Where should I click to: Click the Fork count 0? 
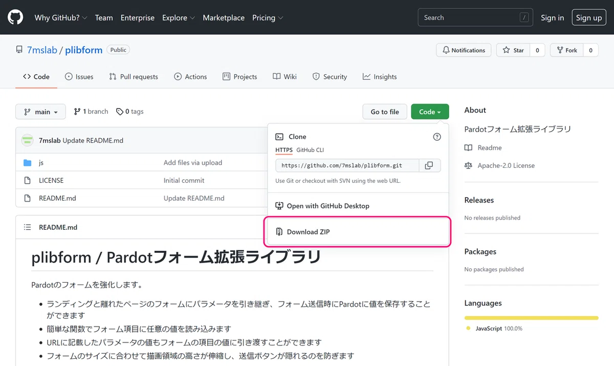tap(590, 50)
